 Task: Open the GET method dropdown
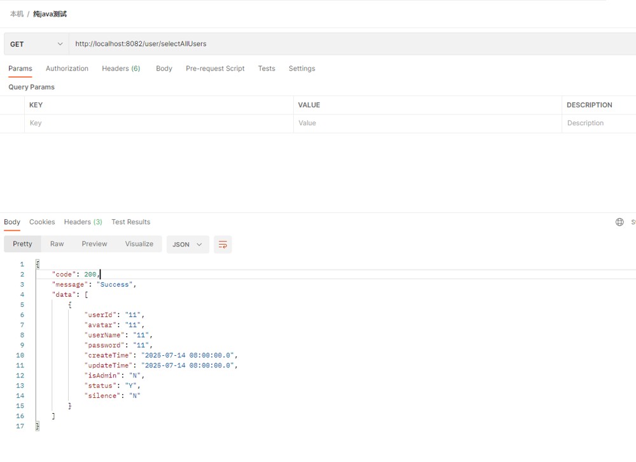pyautogui.click(x=36, y=44)
